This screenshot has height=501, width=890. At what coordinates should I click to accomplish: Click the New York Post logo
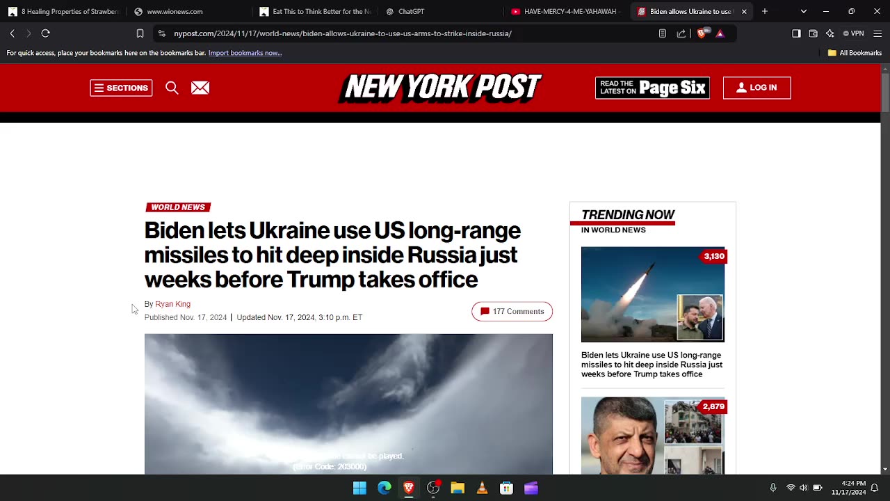440,88
